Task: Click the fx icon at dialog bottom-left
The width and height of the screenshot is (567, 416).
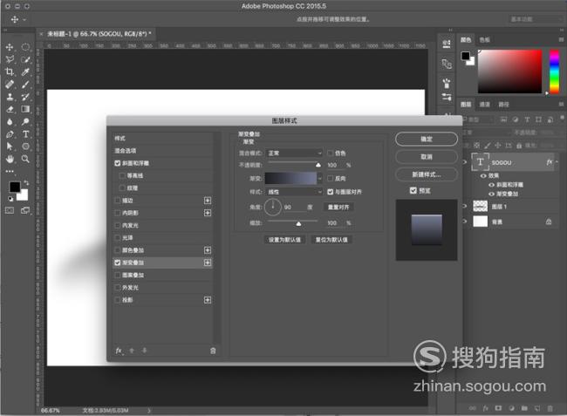Action: pos(119,351)
